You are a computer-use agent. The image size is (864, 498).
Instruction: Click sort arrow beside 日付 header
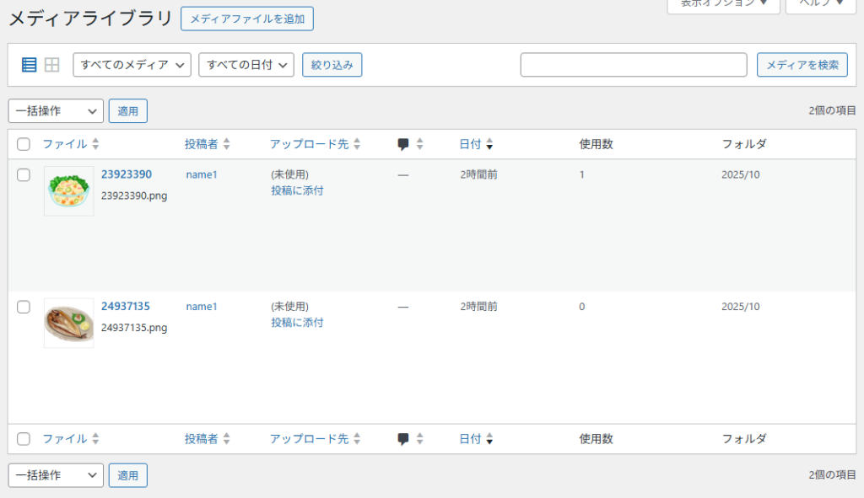(489, 144)
